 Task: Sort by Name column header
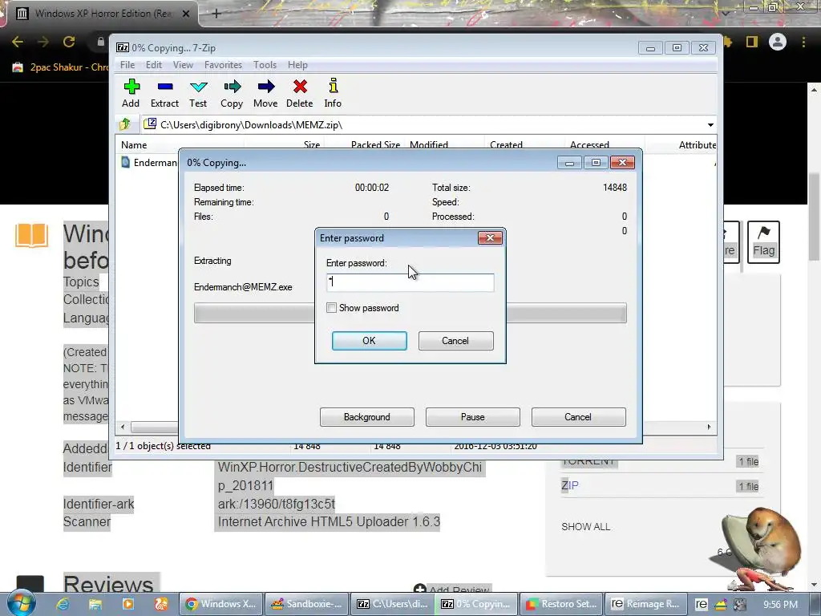point(179,144)
